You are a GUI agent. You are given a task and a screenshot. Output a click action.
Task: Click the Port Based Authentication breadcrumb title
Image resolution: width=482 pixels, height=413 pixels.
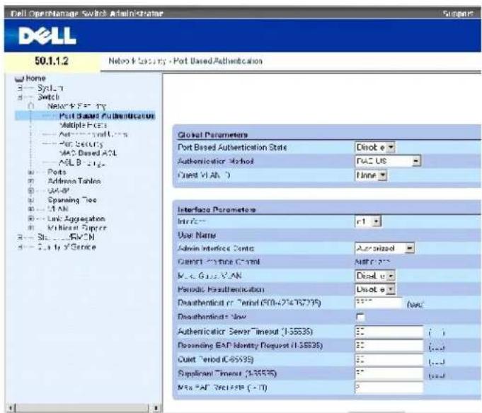(218, 61)
